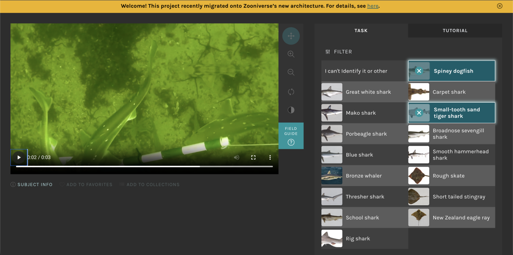Image resolution: width=513 pixels, height=255 pixels.
Task: Open Subject Info
Action: (31, 184)
